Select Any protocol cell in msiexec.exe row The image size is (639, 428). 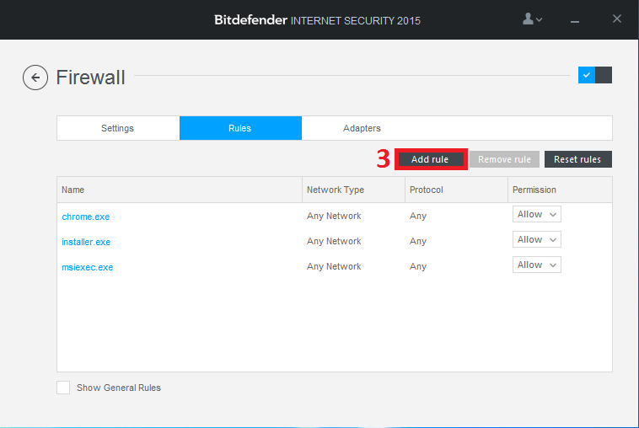coord(418,266)
